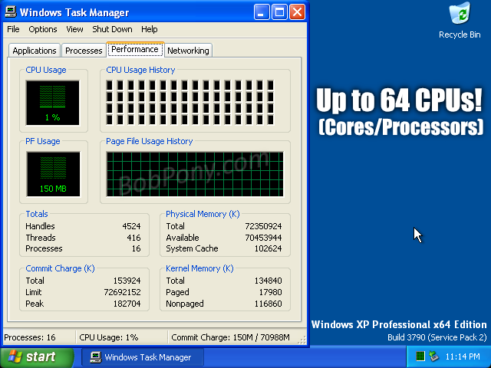Screen dimensions: 491x368
Task: Click the window resize grip in status bar
Action: pyautogui.click(x=302, y=340)
